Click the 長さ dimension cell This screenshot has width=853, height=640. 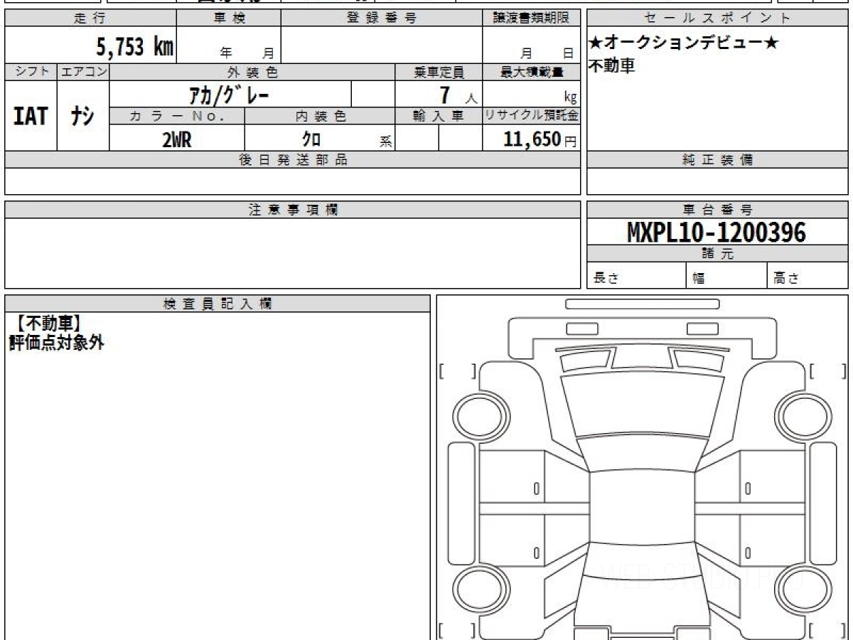coord(637,277)
